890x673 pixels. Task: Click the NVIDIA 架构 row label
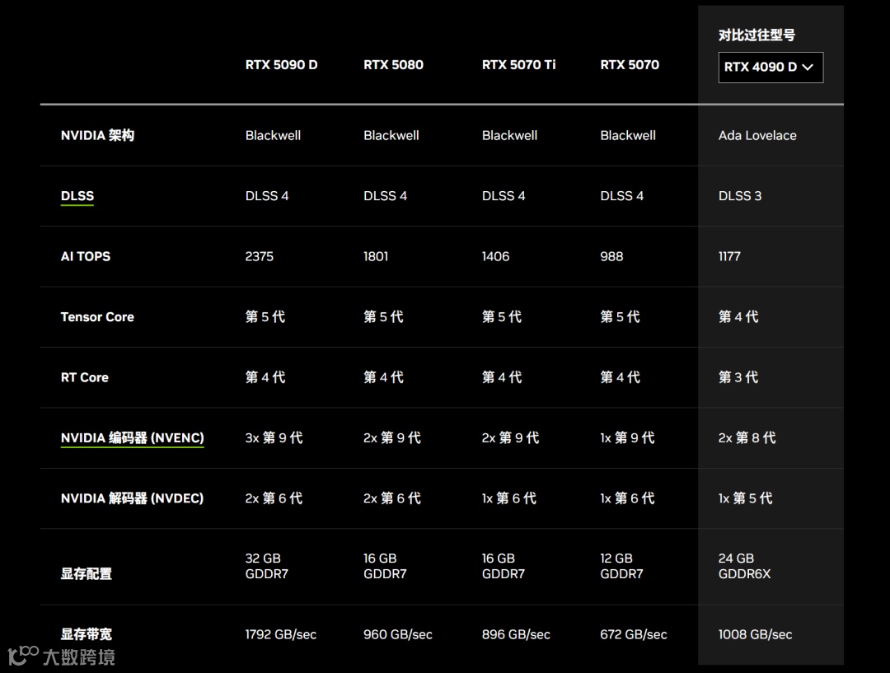pyautogui.click(x=97, y=136)
